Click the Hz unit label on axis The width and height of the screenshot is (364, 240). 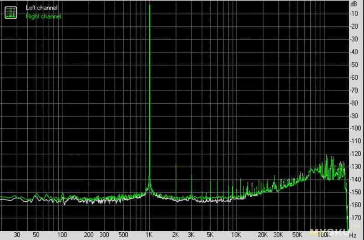point(353,235)
